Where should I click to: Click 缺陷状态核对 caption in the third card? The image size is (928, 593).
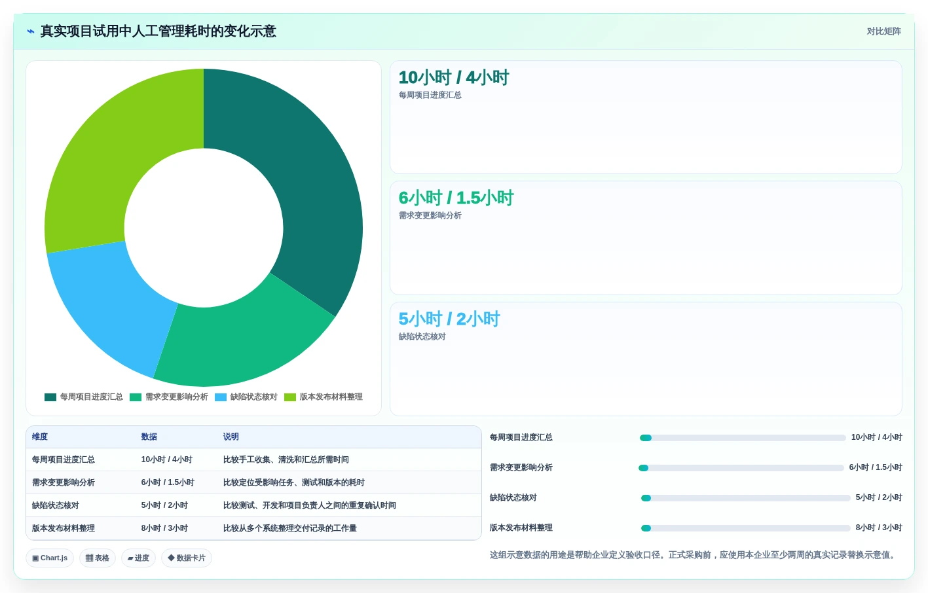[x=422, y=337]
